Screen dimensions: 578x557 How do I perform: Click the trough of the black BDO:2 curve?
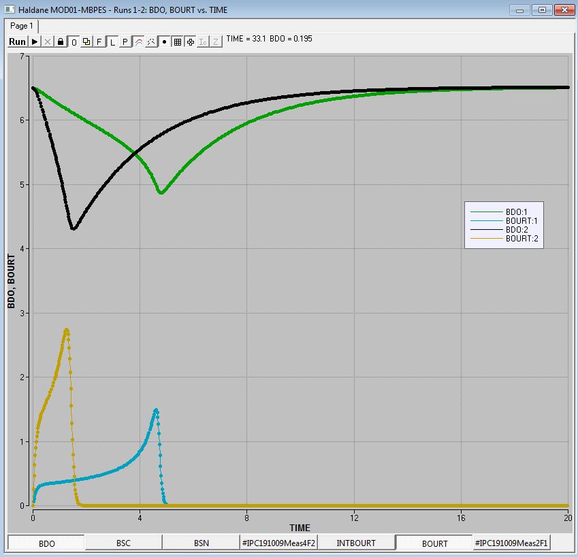73,229
